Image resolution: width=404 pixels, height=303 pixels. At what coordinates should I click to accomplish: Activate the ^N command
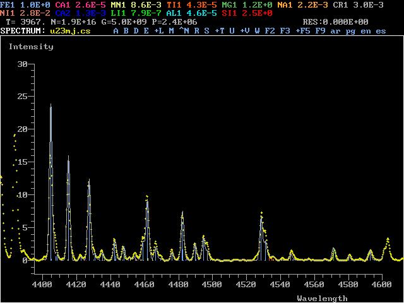click(x=184, y=31)
